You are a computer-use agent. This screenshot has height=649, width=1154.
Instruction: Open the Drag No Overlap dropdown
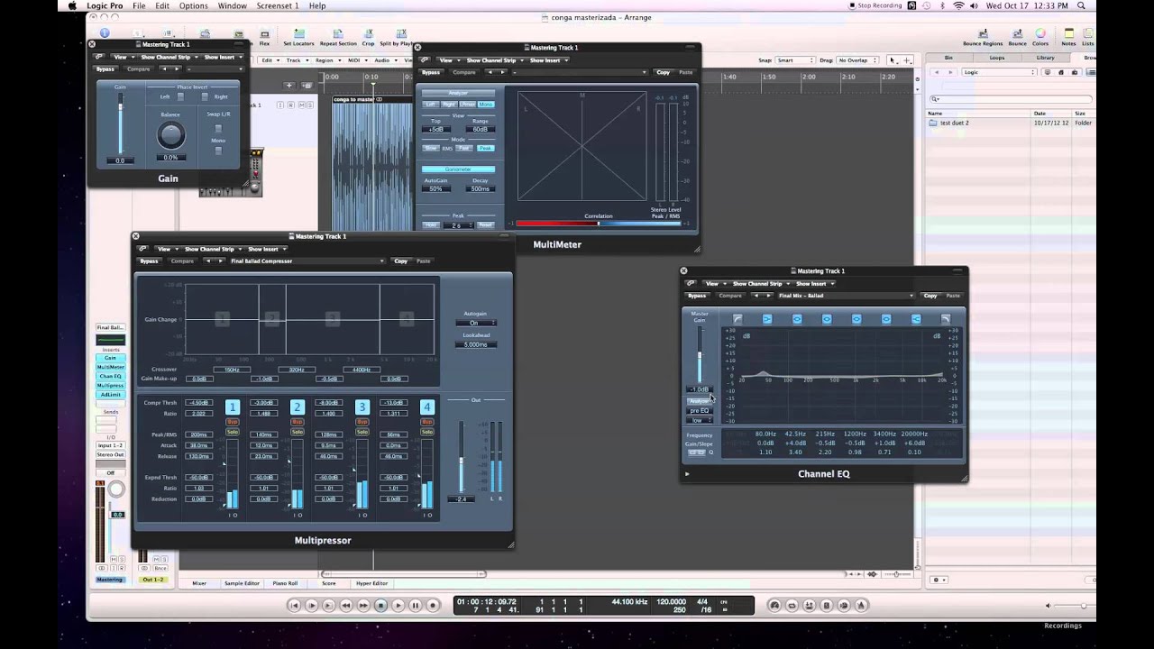856,60
